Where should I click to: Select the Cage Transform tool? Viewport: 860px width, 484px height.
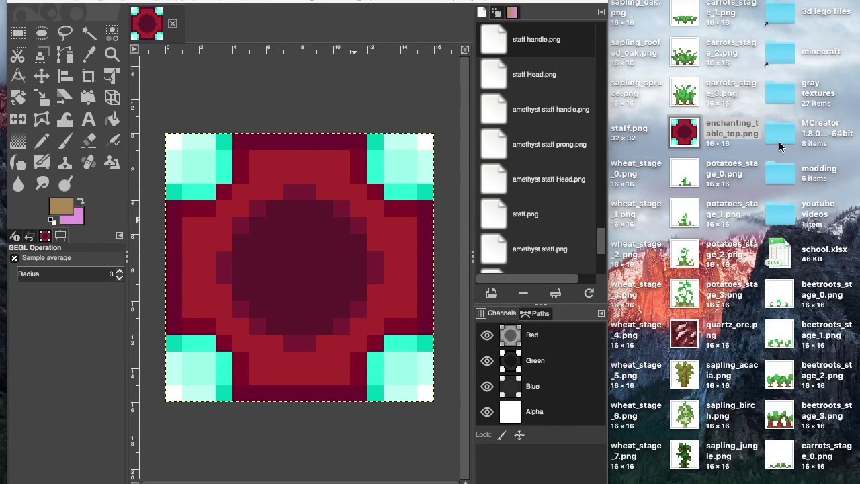(x=42, y=120)
